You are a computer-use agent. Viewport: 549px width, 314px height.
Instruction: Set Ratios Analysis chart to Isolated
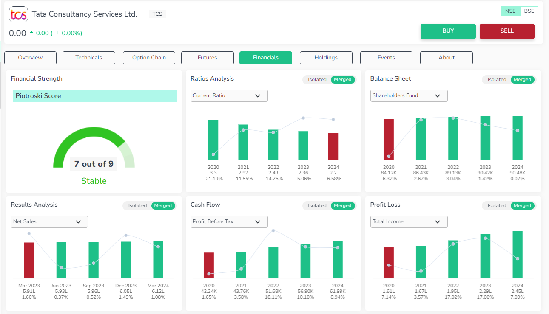(x=317, y=79)
